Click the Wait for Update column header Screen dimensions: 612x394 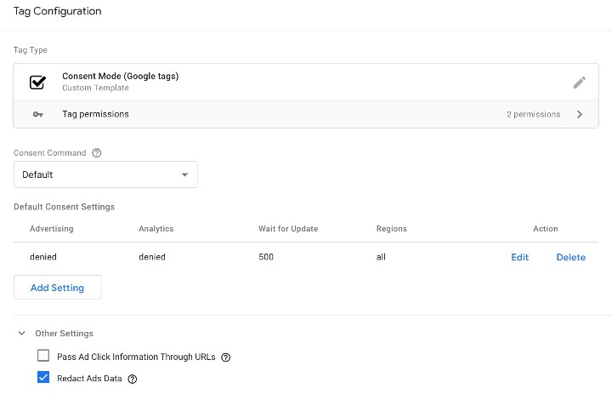pyautogui.click(x=288, y=229)
